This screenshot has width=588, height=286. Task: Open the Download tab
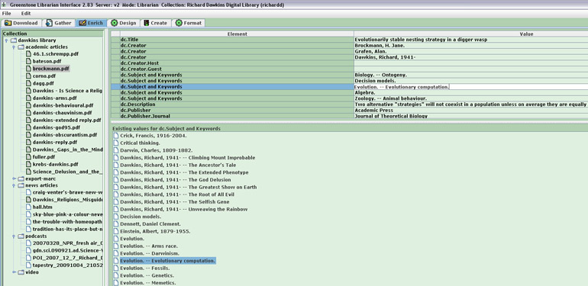point(21,23)
